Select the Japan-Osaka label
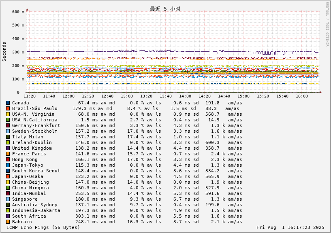 (x=28, y=176)
